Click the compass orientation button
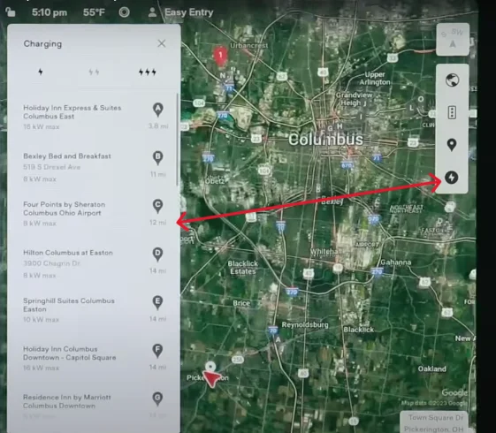 pyautogui.click(x=453, y=39)
